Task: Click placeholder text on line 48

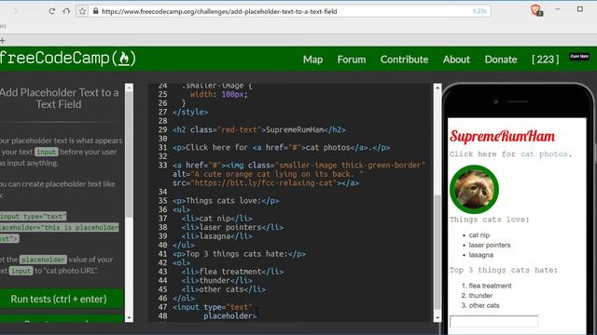Action: 230,316
